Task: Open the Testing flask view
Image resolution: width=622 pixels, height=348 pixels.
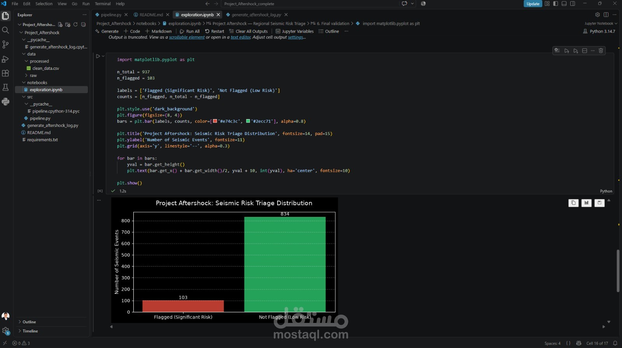Action: pyautogui.click(x=5, y=87)
